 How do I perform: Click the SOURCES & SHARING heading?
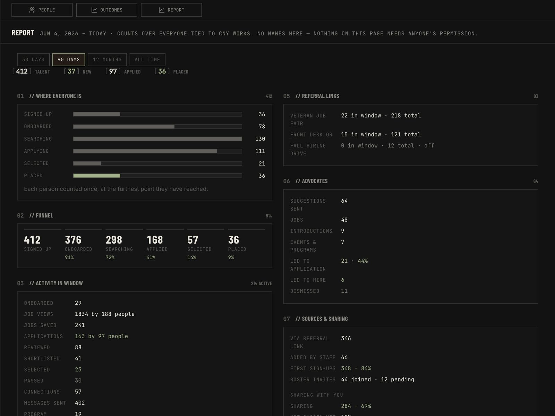tap(322, 319)
